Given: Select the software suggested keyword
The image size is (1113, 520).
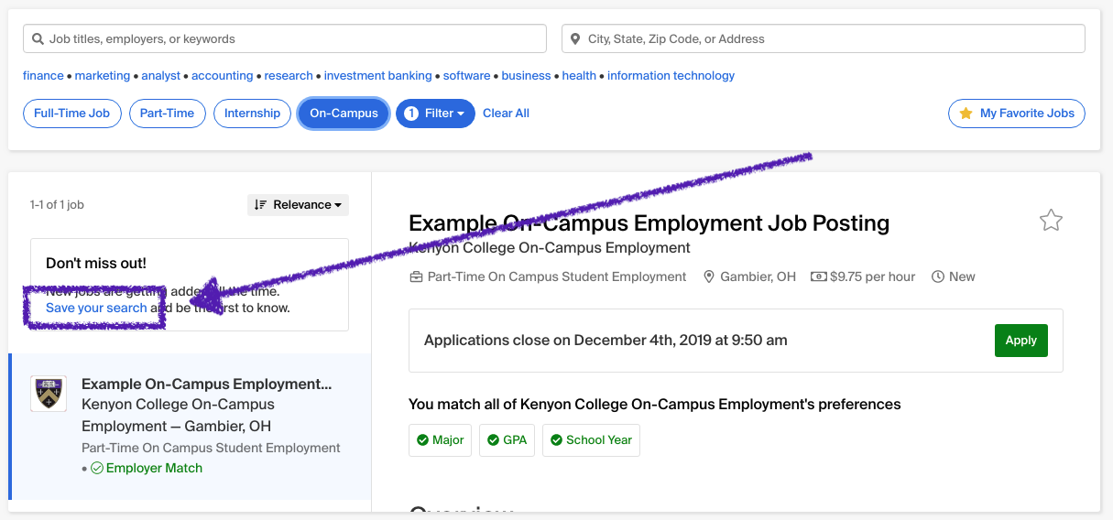Looking at the screenshot, I should [466, 76].
